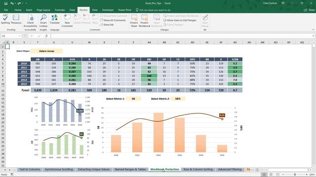Click the Normal view icon in the status bar

[264, 175]
